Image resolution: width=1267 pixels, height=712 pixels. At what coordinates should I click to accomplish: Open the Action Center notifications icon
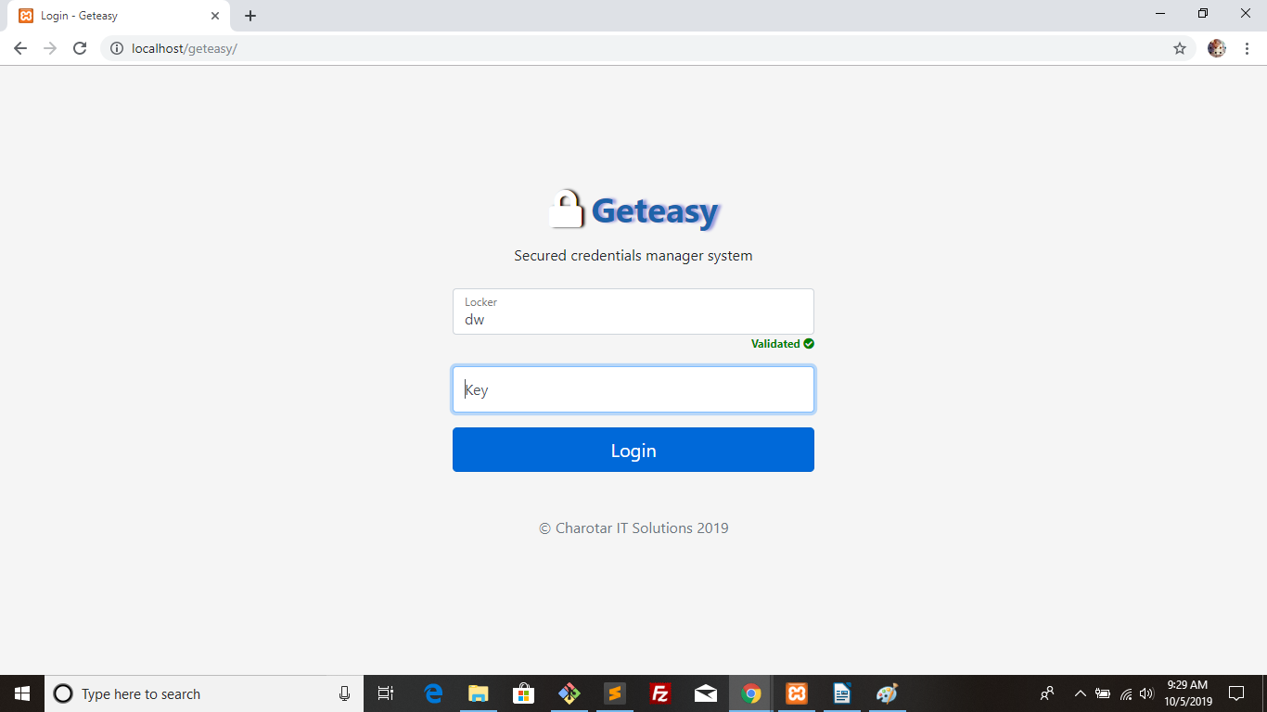[x=1236, y=693]
